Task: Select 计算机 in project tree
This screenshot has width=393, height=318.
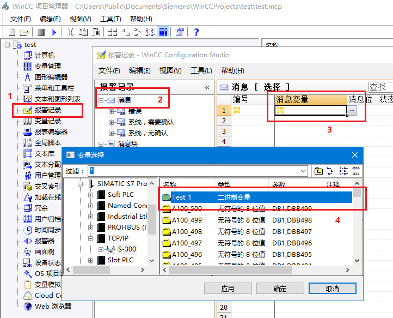Action: (45, 55)
